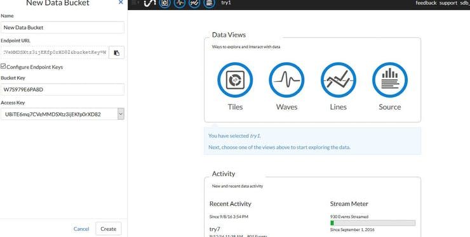The image size is (470, 237).
Task: Select the Endpoint URL text box
Action: (x=54, y=53)
